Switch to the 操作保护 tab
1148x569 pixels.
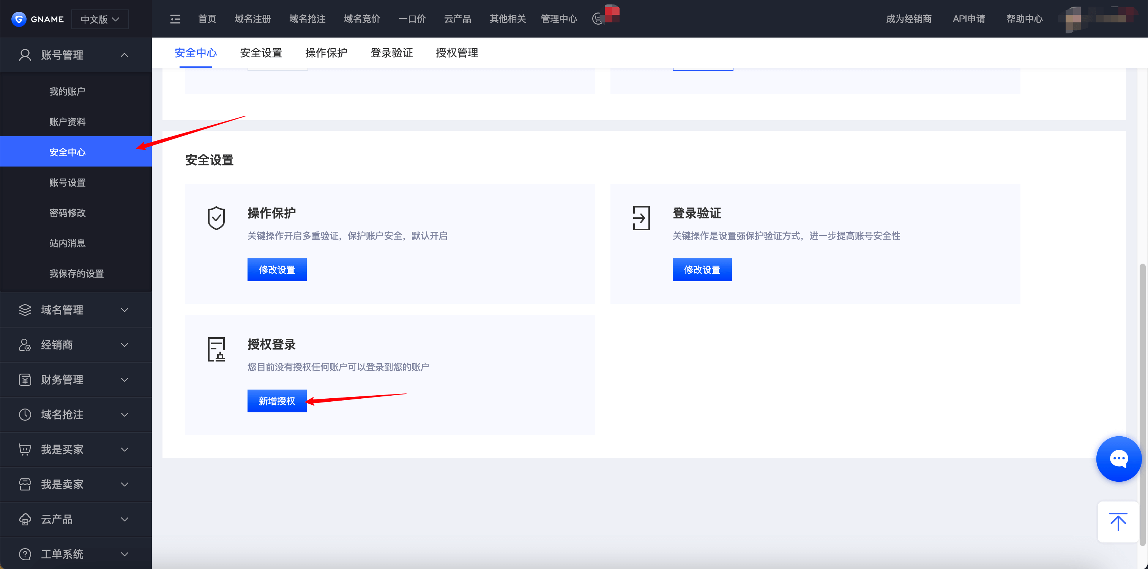(x=326, y=52)
